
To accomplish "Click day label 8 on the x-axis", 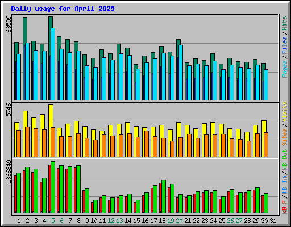I will pos(78,221).
